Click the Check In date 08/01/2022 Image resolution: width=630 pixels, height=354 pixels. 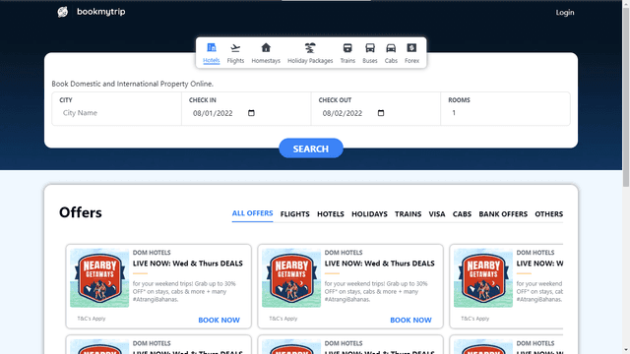213,113
